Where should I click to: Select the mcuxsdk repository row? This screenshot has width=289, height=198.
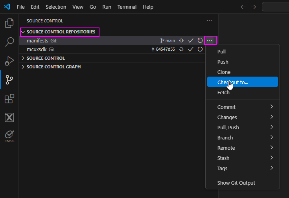pyautogui.click(x=79, y=49)
